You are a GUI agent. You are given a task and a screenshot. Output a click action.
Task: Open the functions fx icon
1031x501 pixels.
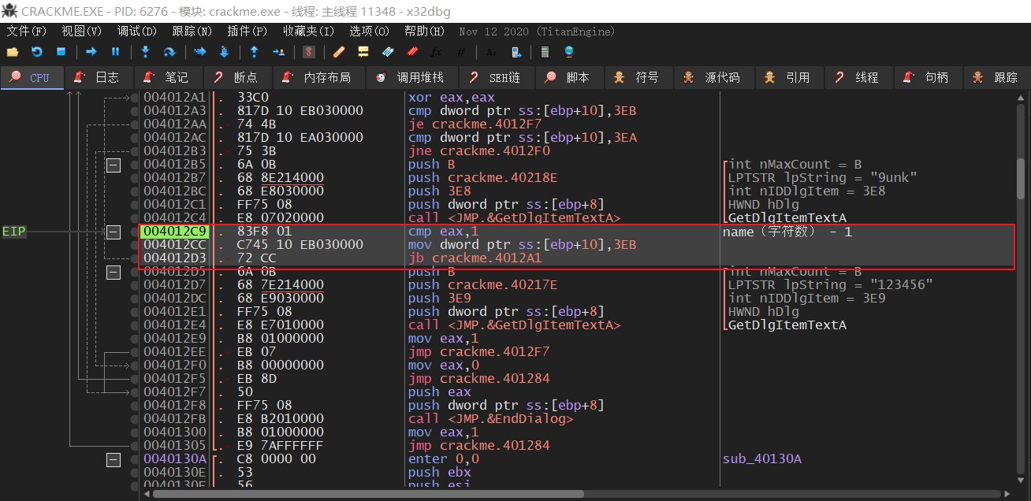436,52
